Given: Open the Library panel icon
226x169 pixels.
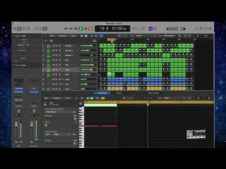Looking at the screenshot, I should 15,29.
